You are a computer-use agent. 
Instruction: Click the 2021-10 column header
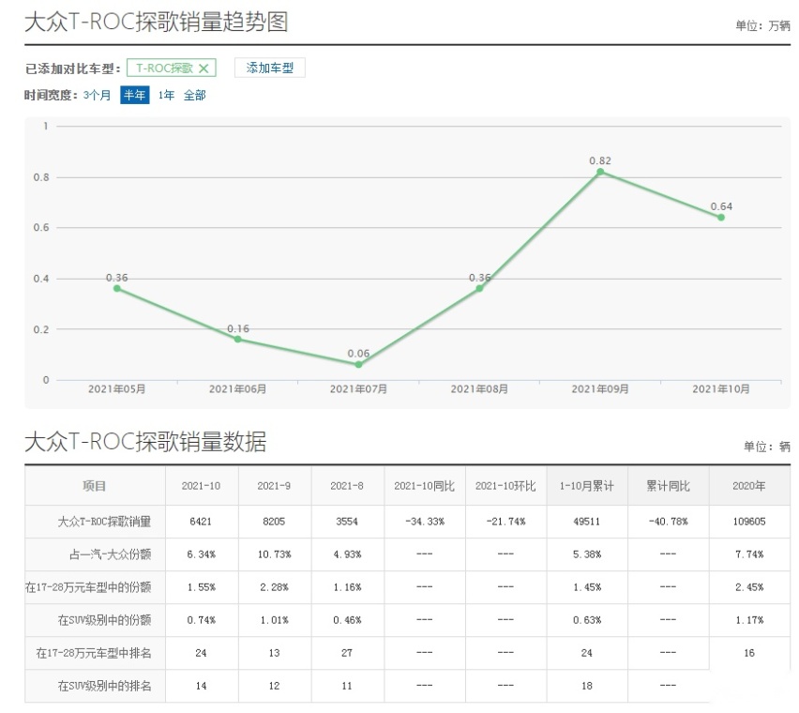coord(201,486)
